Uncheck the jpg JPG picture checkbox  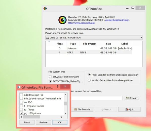coord(21,113)
